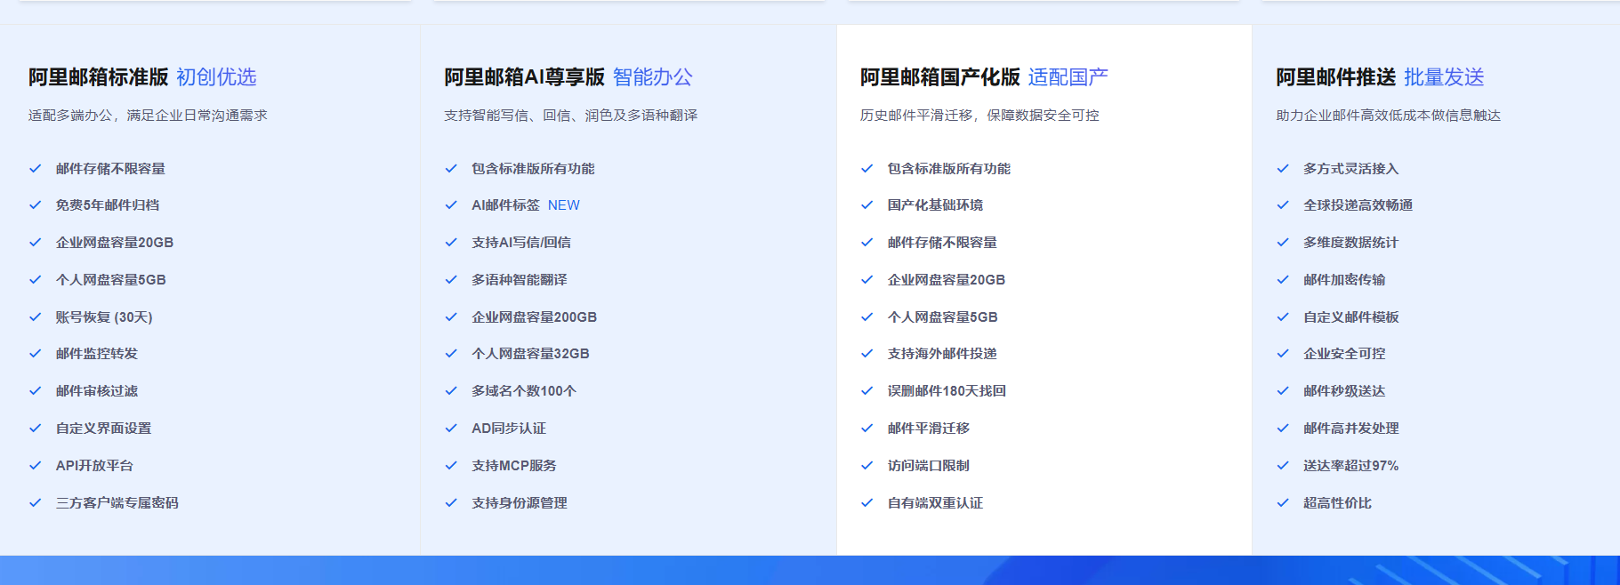This screenshot has height=585, width=1620.
Task: Click the 适配国产 tagline
Action: [1068, 77]
